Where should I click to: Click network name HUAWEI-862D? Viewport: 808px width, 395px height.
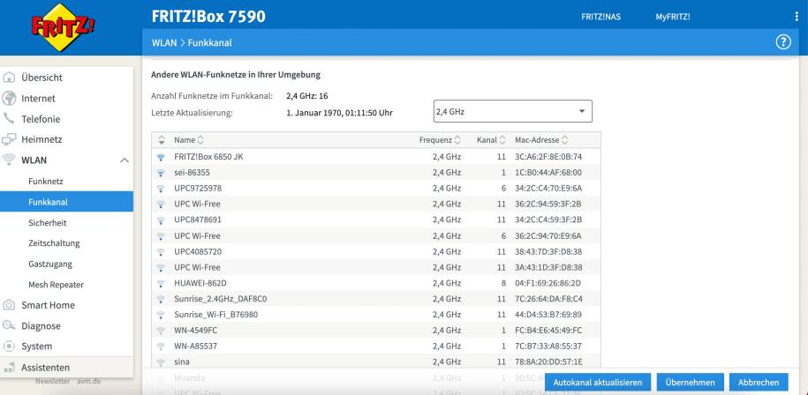tap(200, 283)
